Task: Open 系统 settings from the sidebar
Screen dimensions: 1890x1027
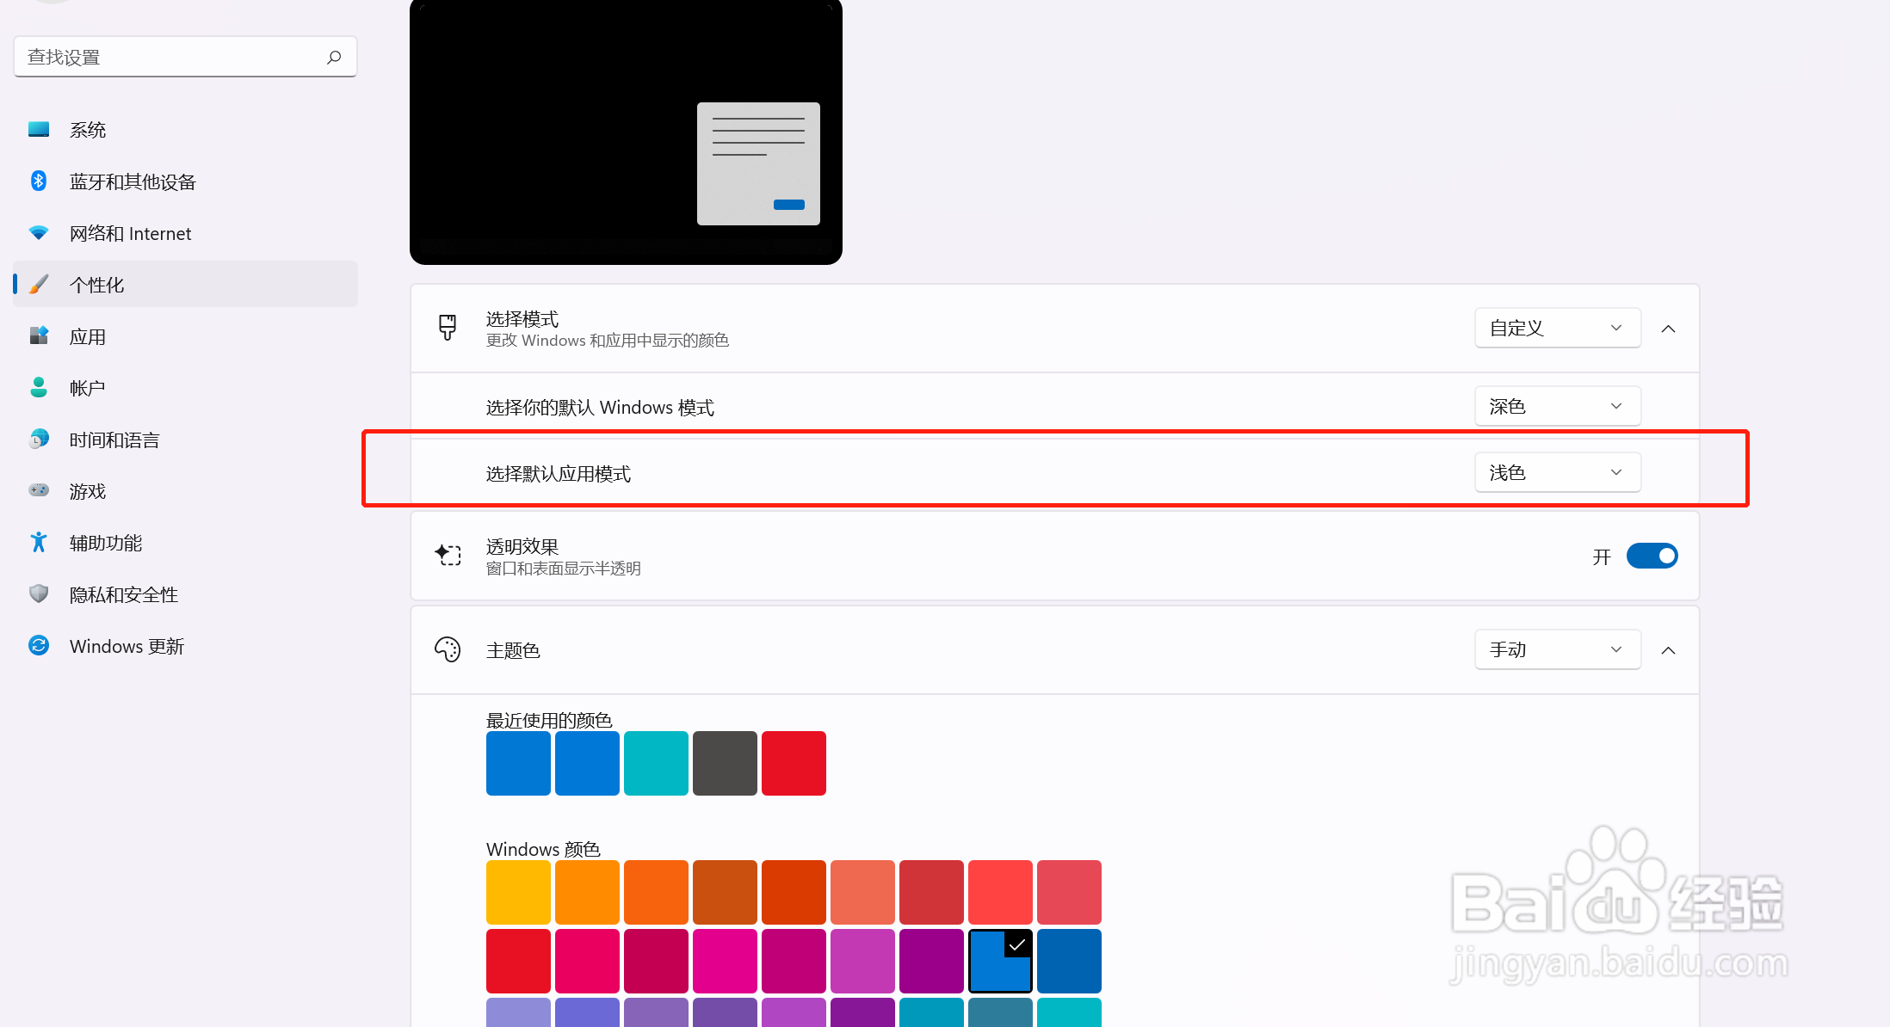Action: [87, 129]
